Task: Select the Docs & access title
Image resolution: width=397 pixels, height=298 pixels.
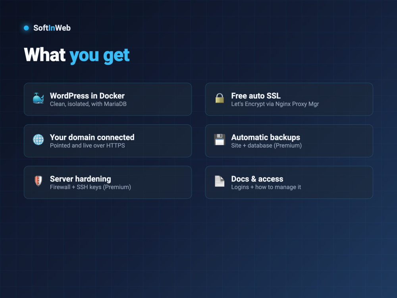Action: pyautogui.click(x=257, y=179)
